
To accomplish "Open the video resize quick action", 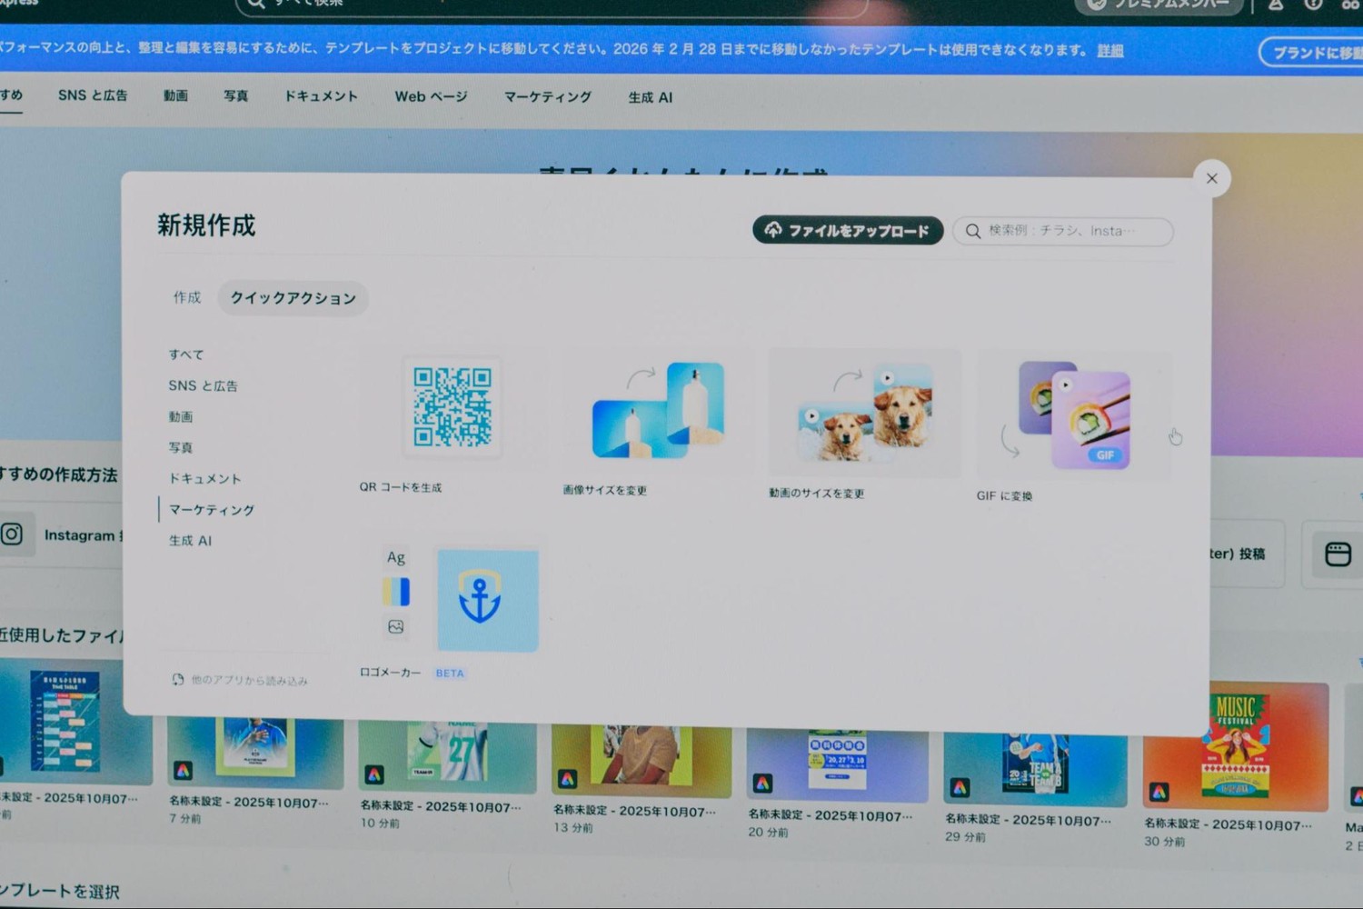I will point(864,414).
